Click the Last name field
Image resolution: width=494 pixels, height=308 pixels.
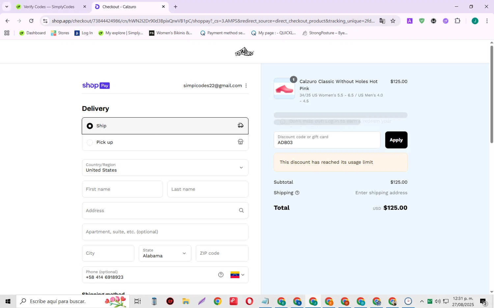coord(208,189)
